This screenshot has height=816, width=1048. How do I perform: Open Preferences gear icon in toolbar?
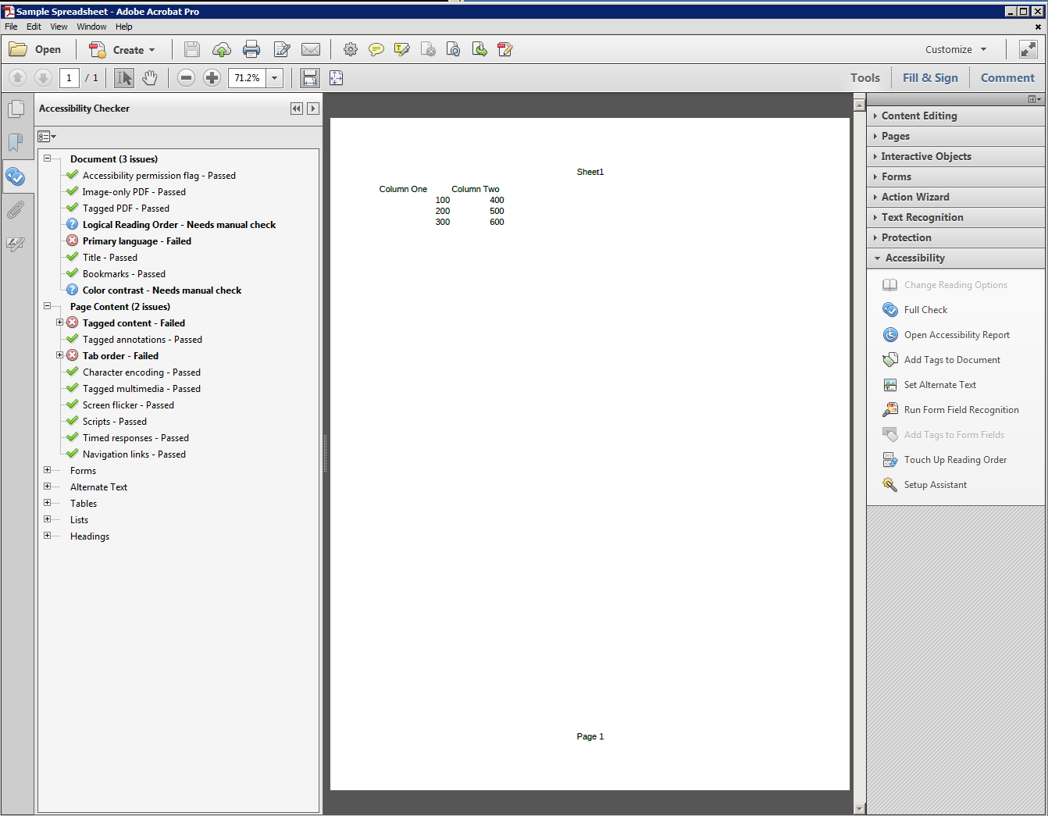pyautogui.click(x=351, y=49)
